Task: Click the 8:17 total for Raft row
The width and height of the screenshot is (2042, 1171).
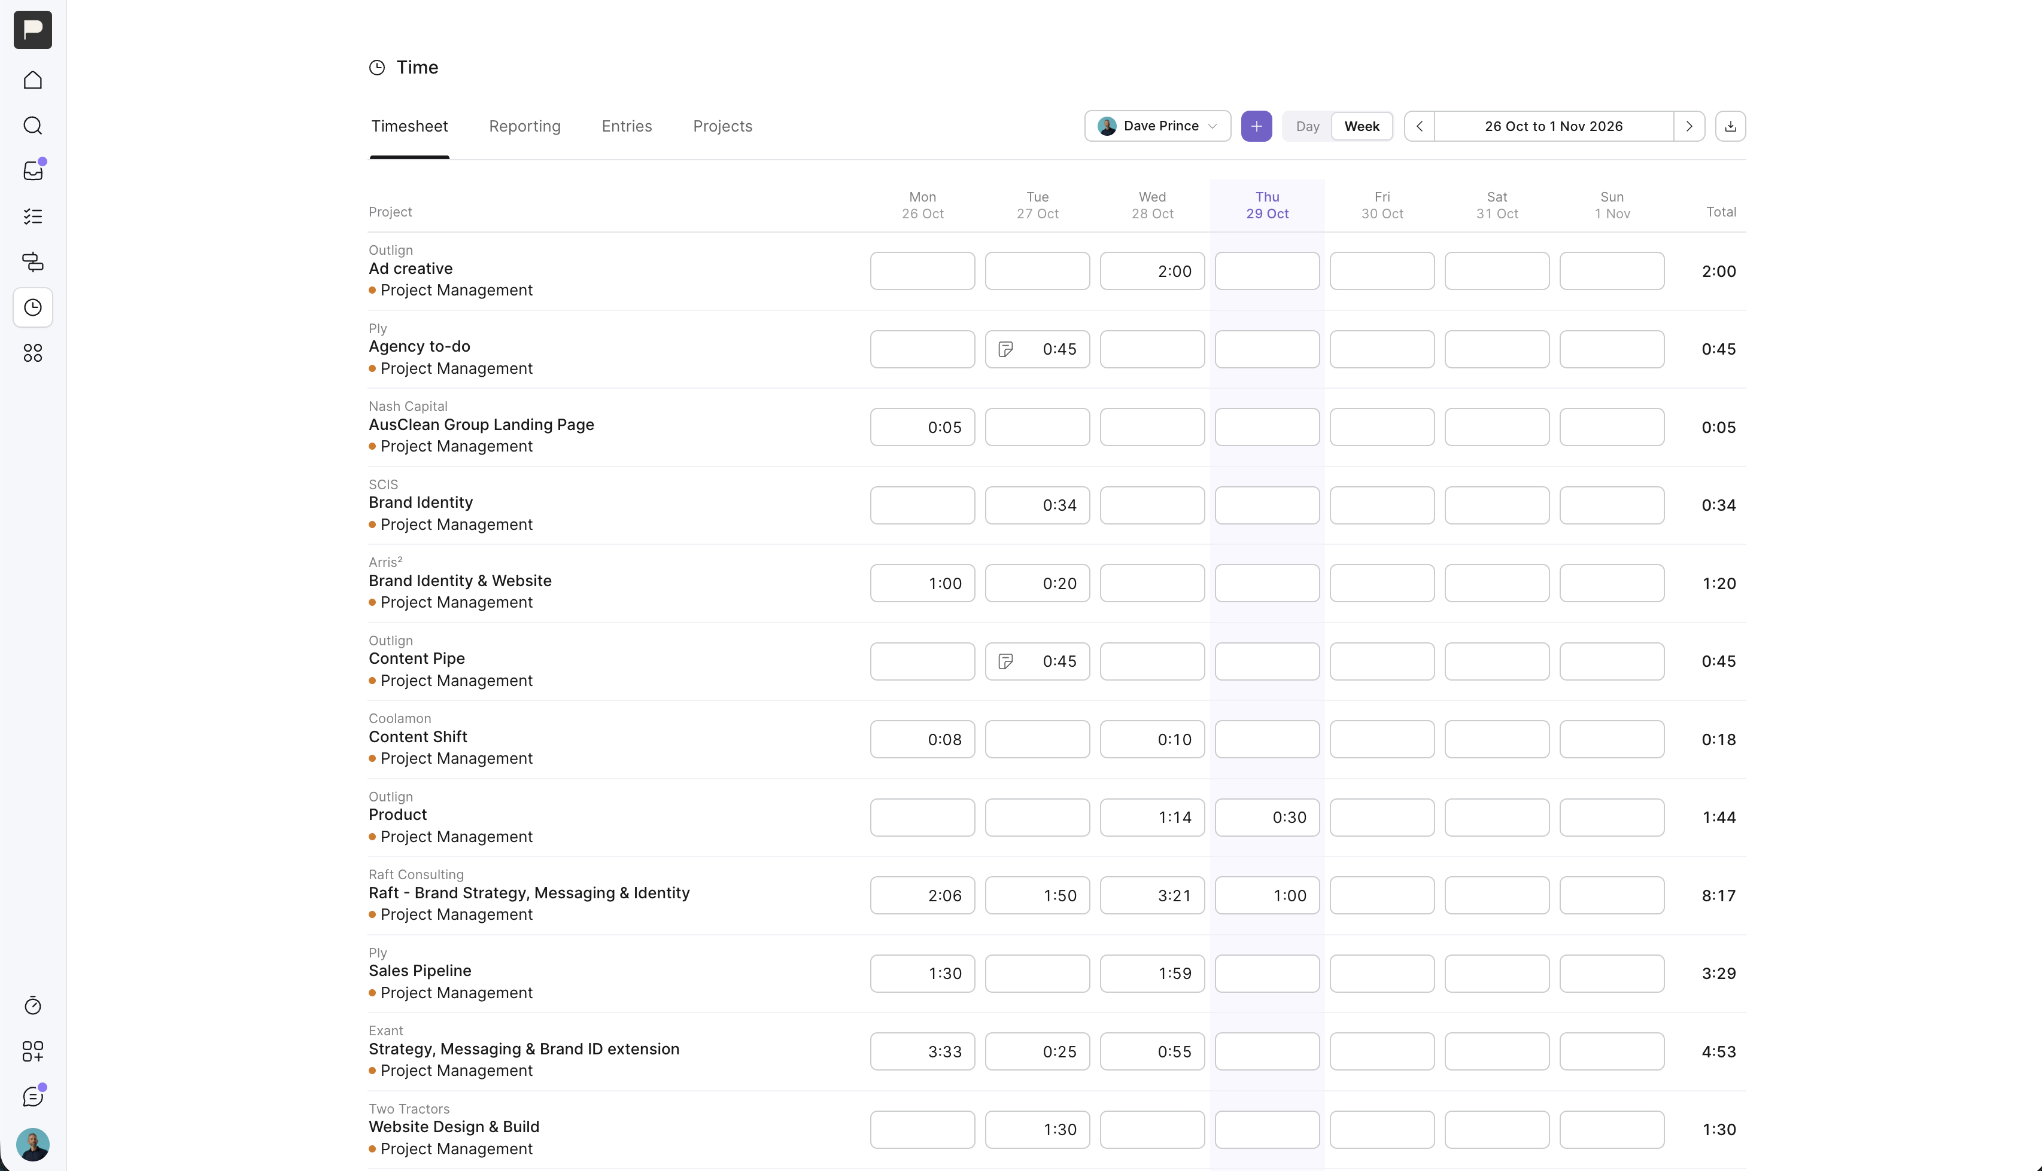Action: pyautogui.click(x=1719, y=895)
